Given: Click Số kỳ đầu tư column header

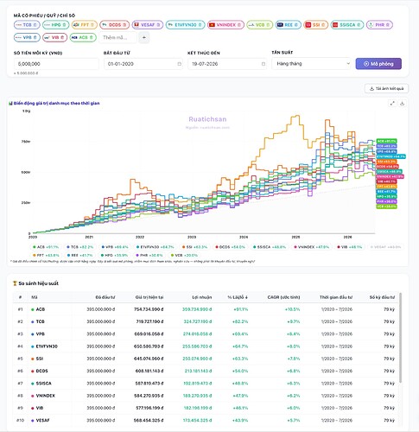Looking at the screenshot, I should pos(382,297).
